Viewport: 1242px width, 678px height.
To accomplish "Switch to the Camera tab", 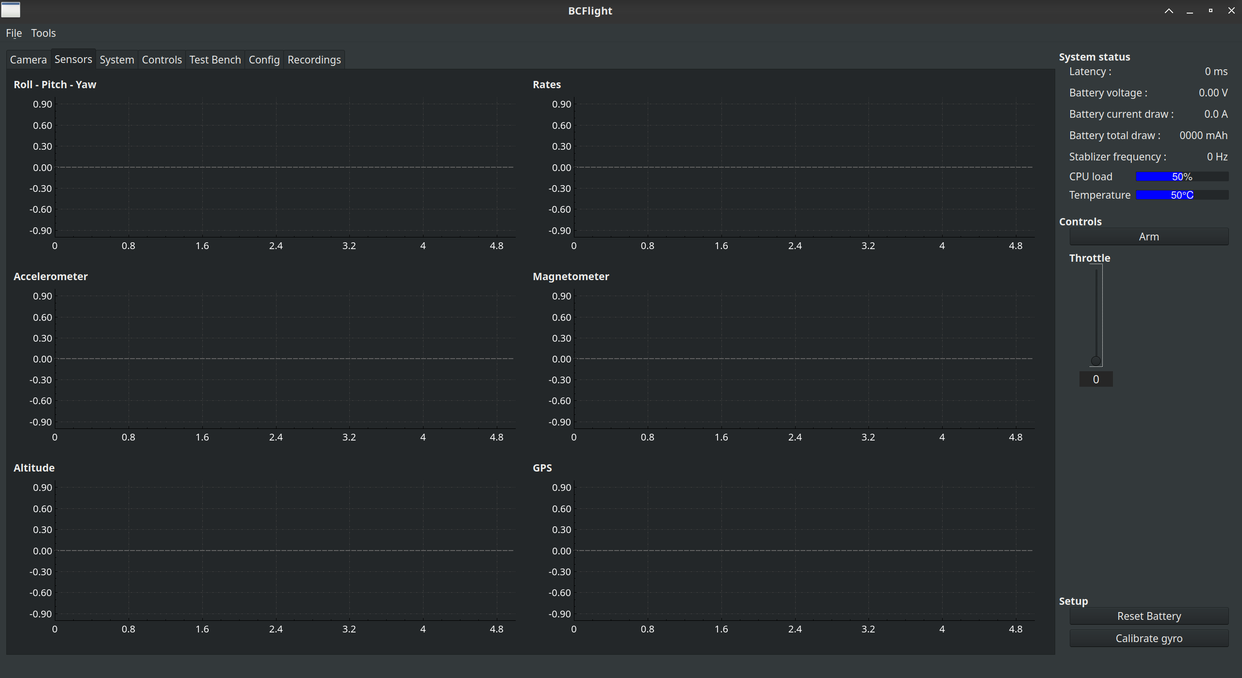I will pos(28,60).
